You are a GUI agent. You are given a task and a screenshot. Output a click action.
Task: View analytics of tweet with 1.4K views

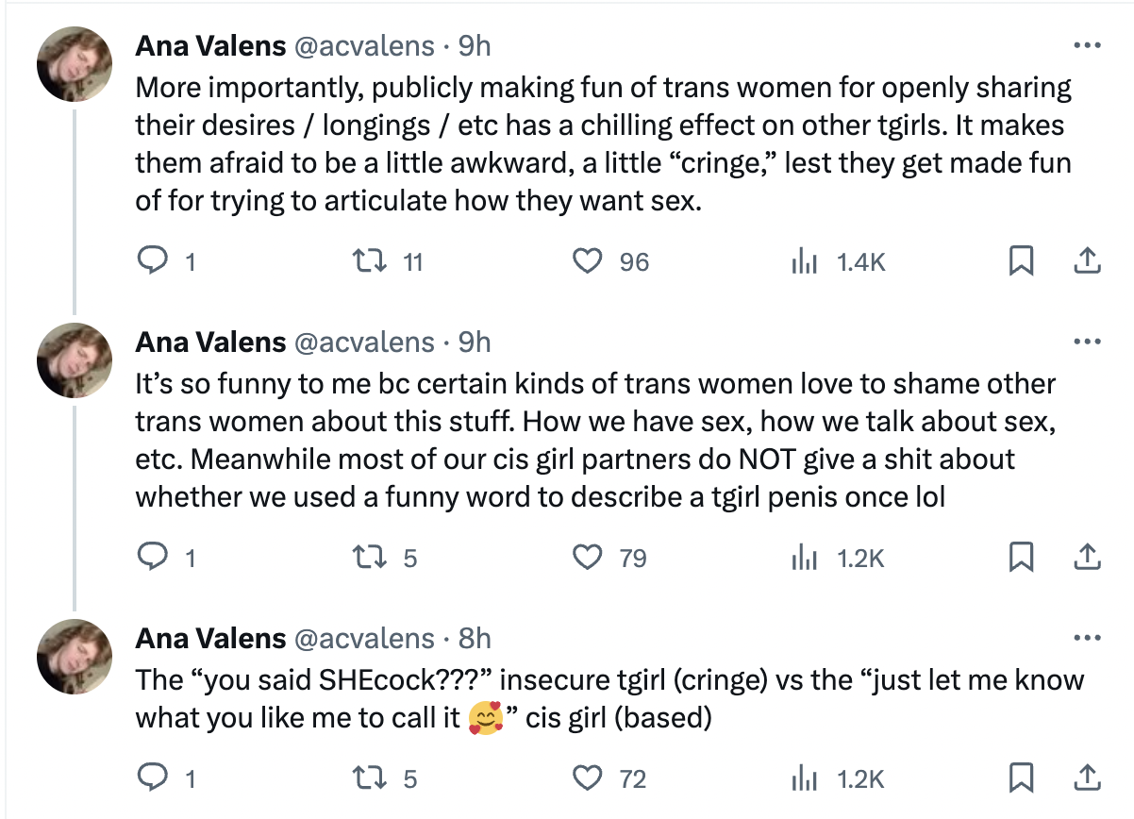[x=802, y=261]
